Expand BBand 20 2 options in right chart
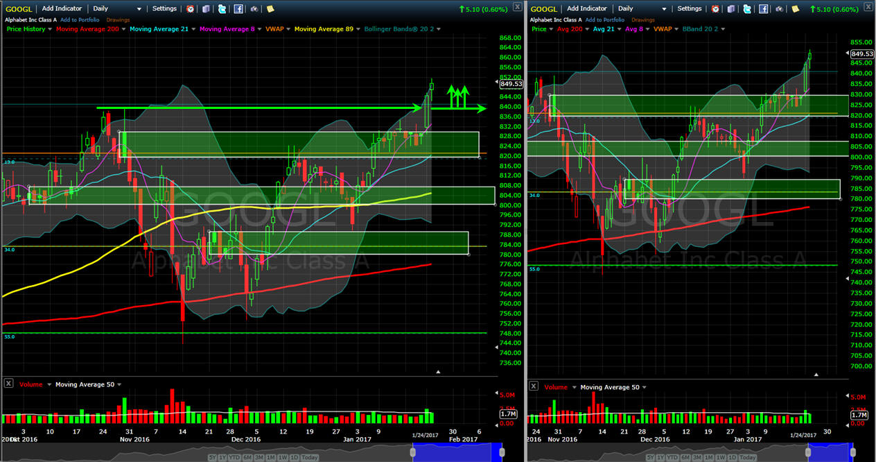The height and width of the screenshot is (462, 876). point(723,29)
